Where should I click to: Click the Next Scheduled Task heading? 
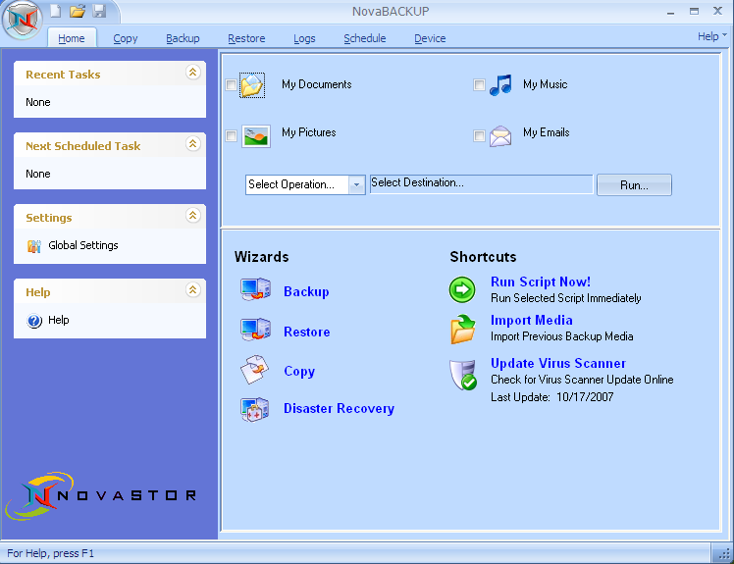82,146
